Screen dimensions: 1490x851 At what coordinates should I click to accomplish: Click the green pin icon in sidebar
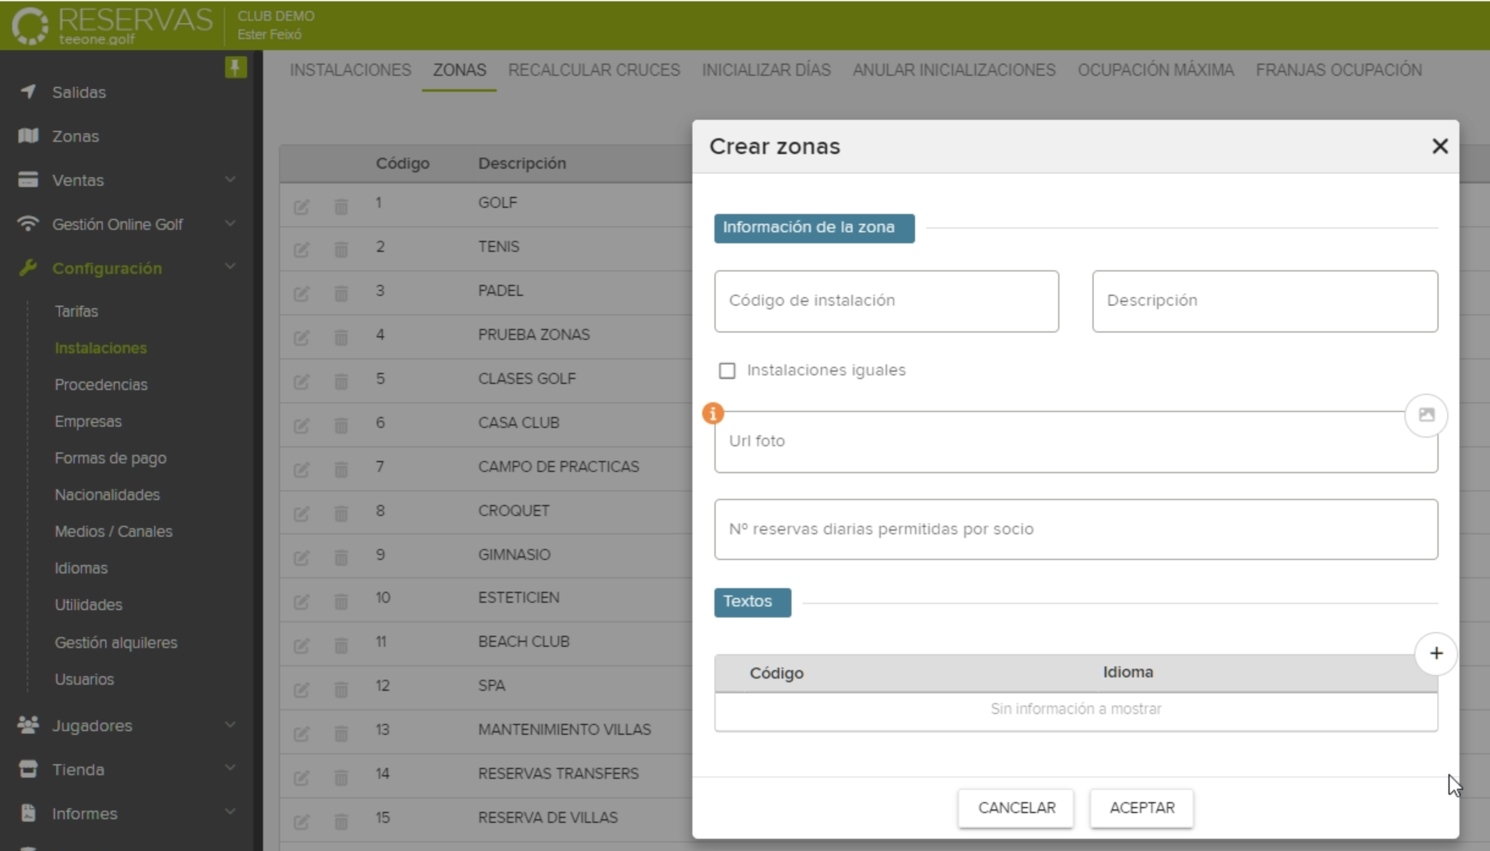(235, 67)
